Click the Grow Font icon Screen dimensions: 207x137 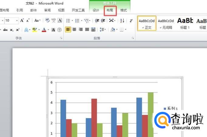pos(22,20)
